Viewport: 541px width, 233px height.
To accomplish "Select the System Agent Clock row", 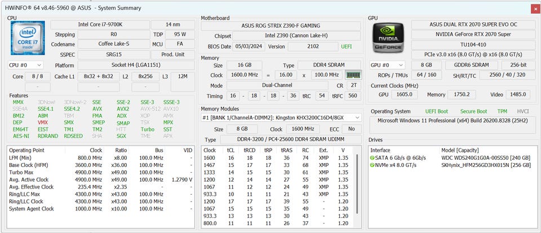I will tap(100, 209).
